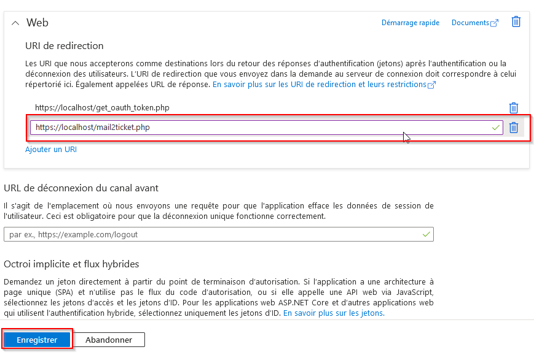Focus the mail2ticket.php URI input field

tap(266, 128)
